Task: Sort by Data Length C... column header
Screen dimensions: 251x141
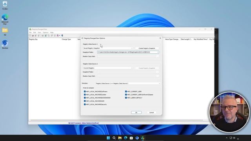Action: point(186,39)
